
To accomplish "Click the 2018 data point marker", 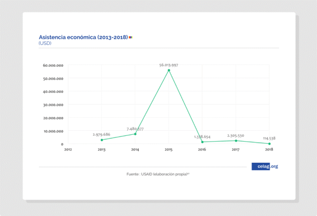I will [269, 144].
